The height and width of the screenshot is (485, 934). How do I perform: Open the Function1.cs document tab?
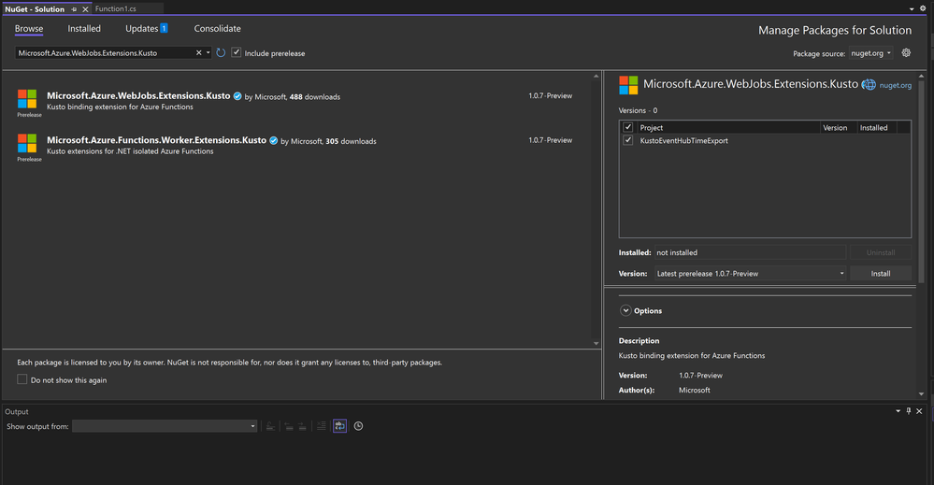pyautogui.click(x=116, y=9)
